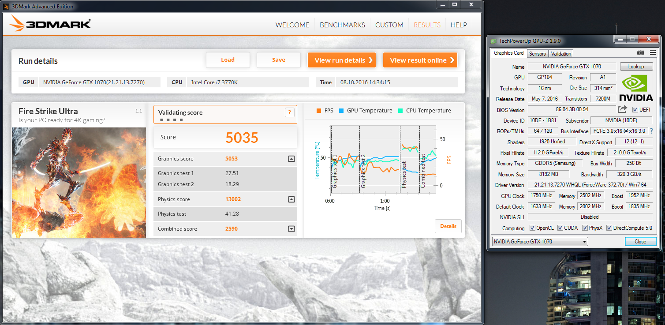Image resolution: width=665 pixels, height=325 pixels.
Task: Click the BIOS Version value field
Action: (572, 109)
